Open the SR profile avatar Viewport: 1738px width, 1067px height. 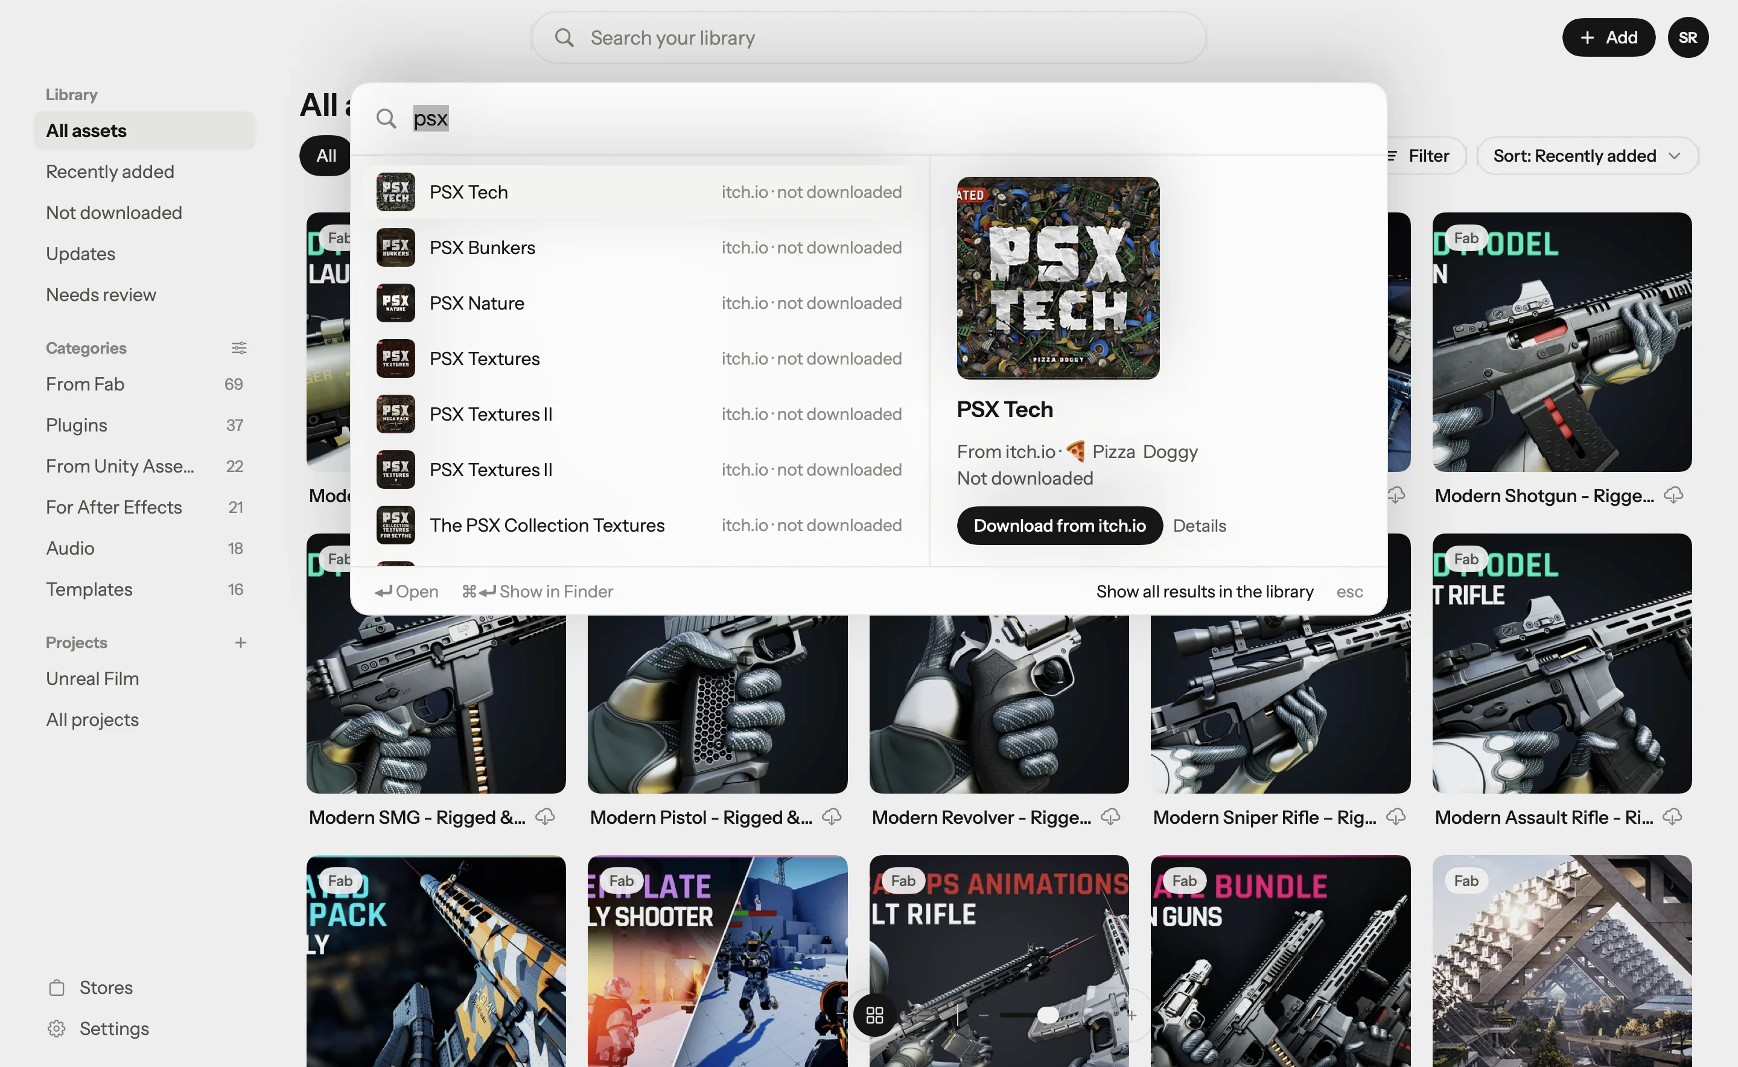[1688, 37]
